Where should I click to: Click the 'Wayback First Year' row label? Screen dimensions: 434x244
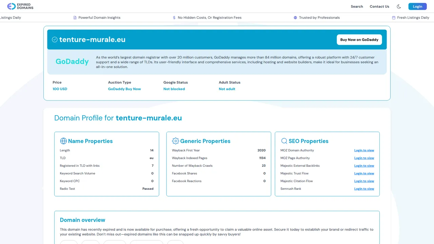tap(186, 150)
